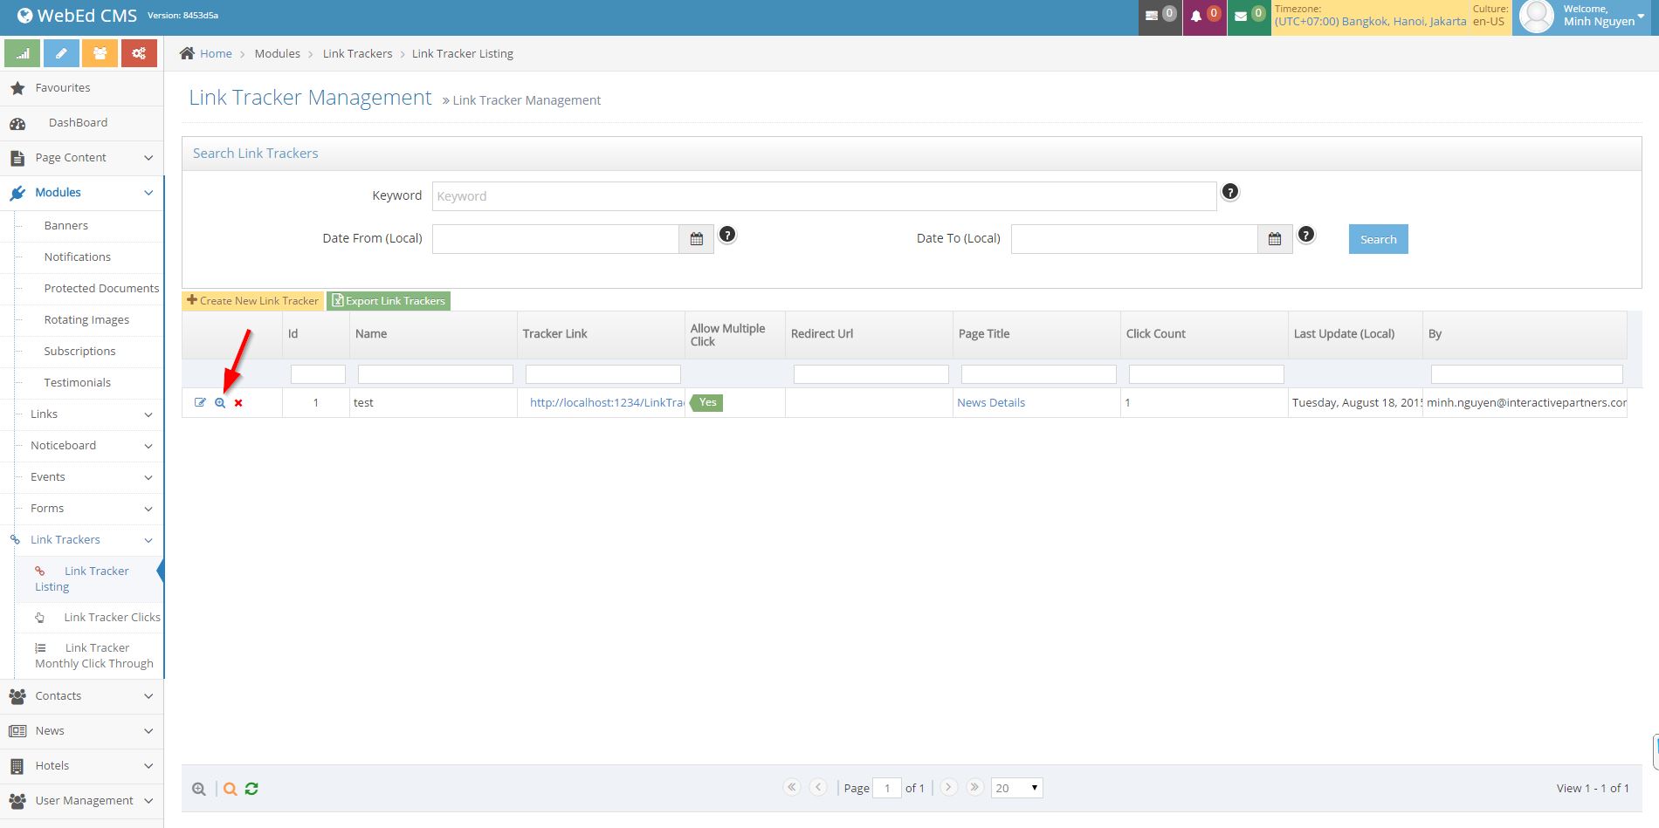Open the page size dropdown showing 20
This screenshot has width=1659, height=828.
(1016, 788)
